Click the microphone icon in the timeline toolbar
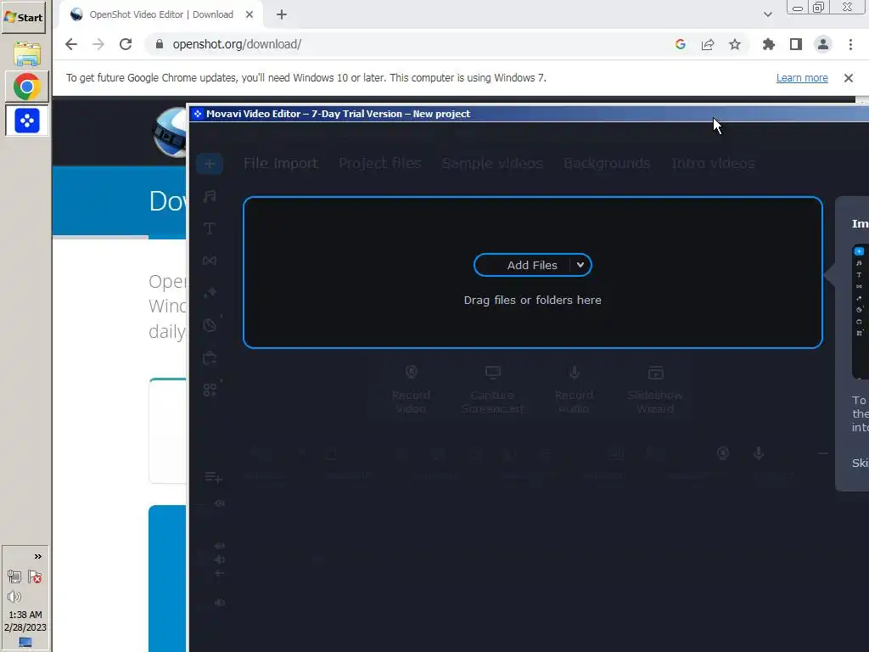Screen dimensions: 869x652 pyautogui.click(x=759, y=453)
